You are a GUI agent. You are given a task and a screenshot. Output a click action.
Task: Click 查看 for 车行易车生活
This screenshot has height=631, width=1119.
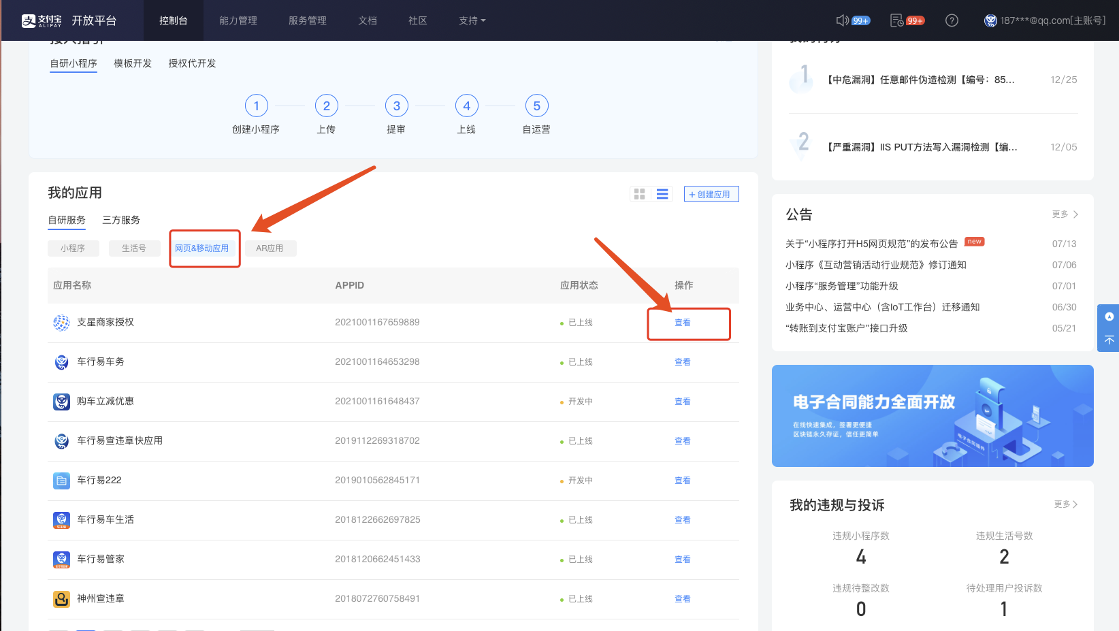pos(683,520)
